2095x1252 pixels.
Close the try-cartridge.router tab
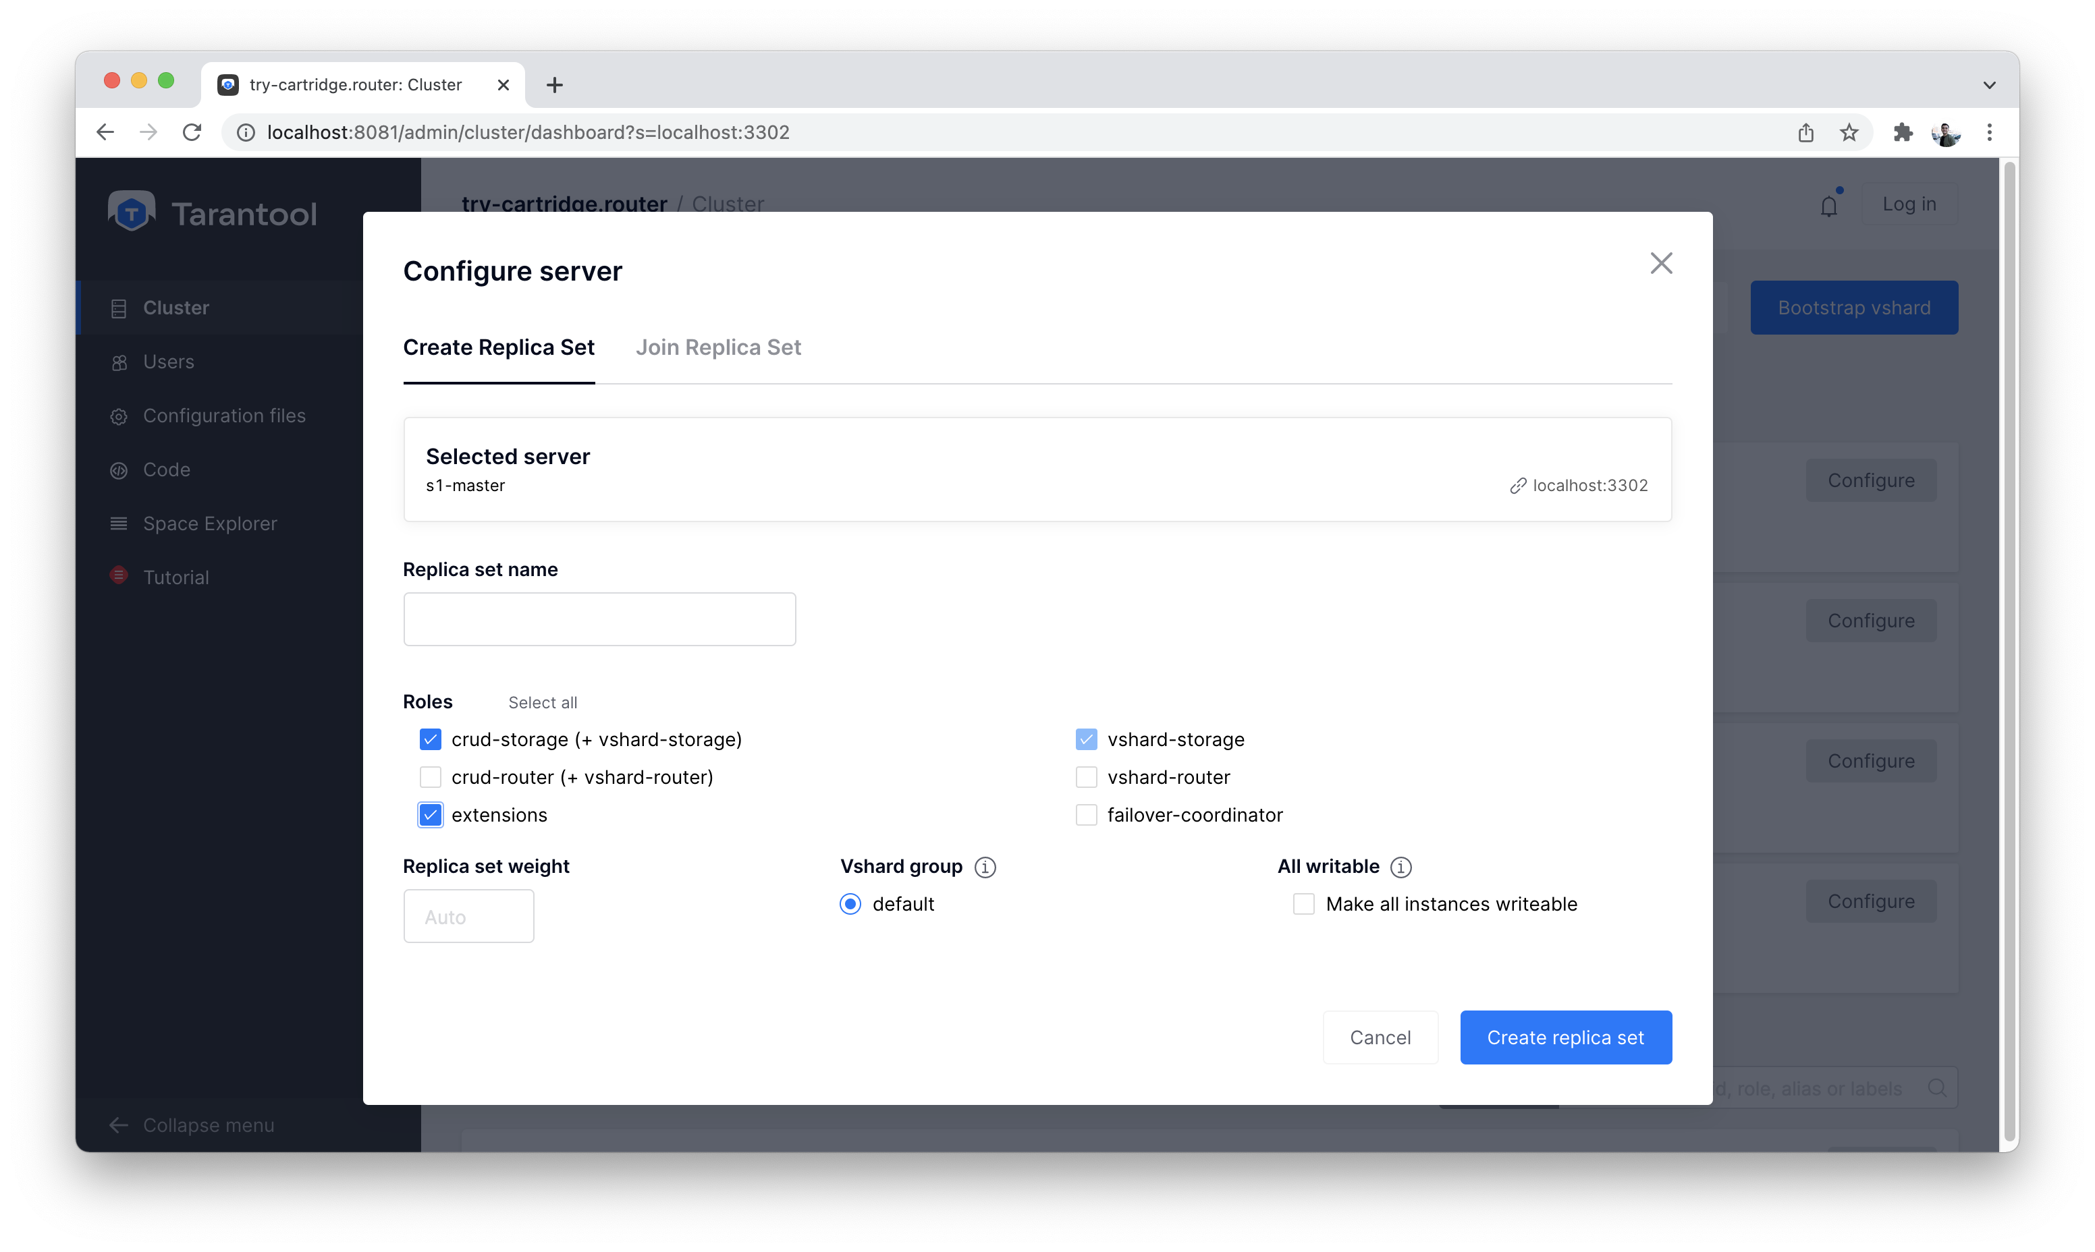503,85
